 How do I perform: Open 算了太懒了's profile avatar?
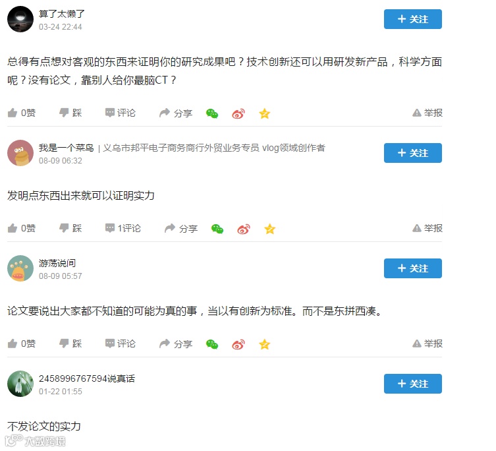[x=20, y=19]
